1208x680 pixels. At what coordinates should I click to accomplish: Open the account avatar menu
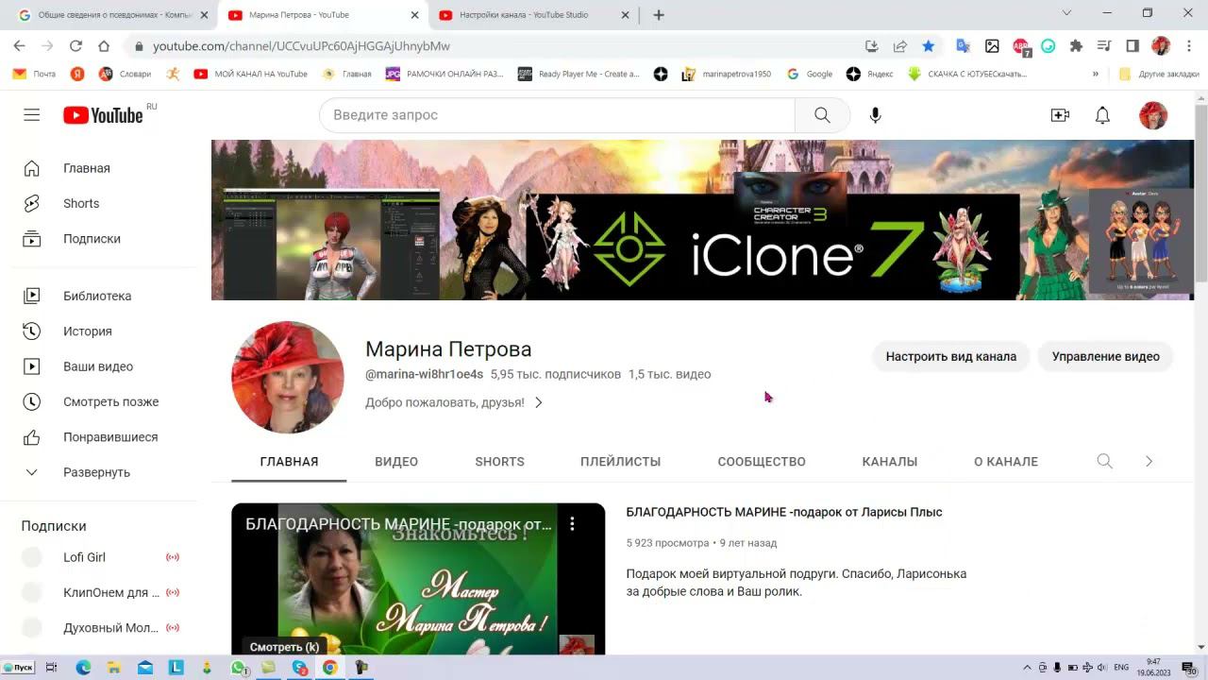[1153, 115]
